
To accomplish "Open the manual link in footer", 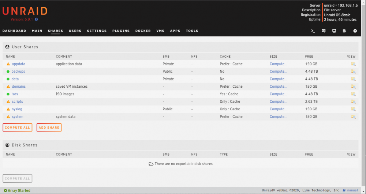I will [352, 190].
